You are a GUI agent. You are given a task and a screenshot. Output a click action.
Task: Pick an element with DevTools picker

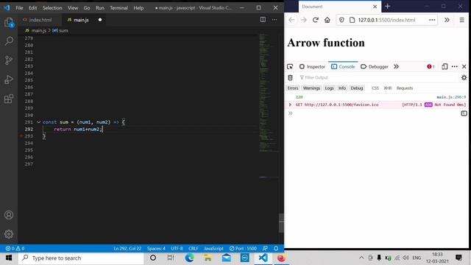coord(290,66)
